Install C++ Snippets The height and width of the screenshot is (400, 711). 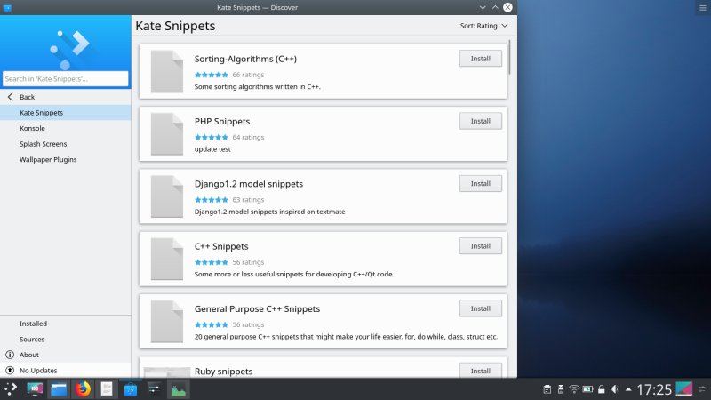(x=481, y=246)
